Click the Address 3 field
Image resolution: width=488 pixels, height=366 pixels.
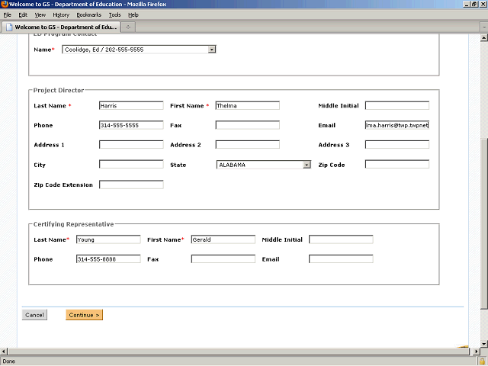pyautogui.click(x=397, y=144)
